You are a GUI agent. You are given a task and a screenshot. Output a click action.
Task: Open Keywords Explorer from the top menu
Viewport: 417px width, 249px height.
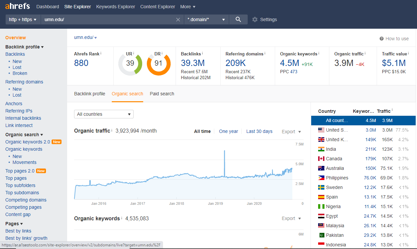[x=115, y=7]
